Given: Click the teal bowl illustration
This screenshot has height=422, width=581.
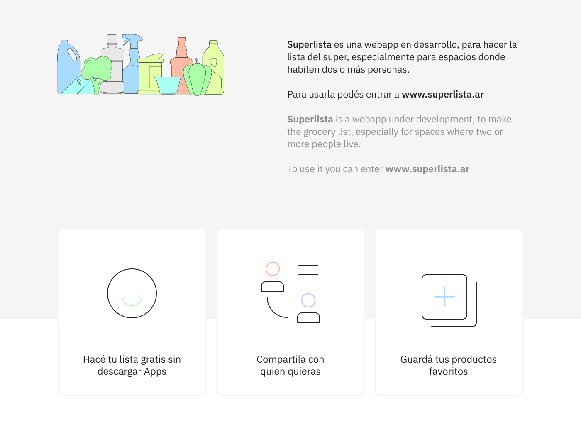Looking at the screenshot, I should pyautogui.click(x=168, y=85).
